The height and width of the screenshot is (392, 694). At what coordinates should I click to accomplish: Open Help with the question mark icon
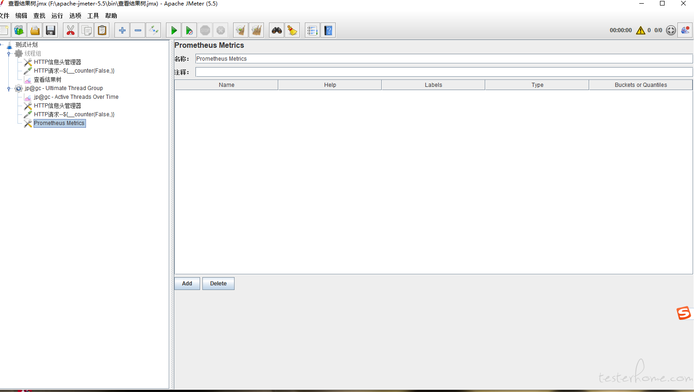click(328, 30)
